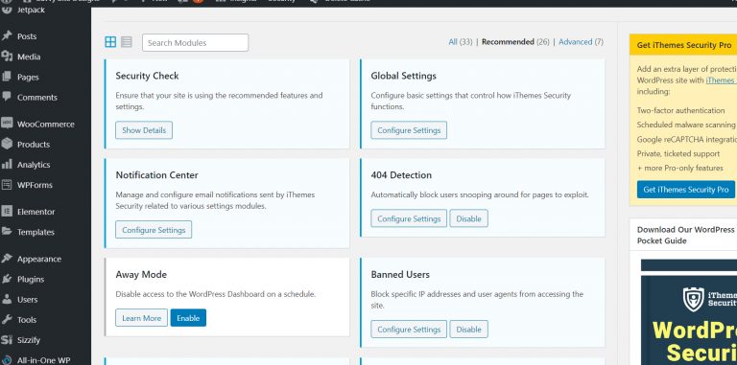This screenshot has width=737, height=365.
Task: Open the Appearance menu item
Action: (x=39, y=259)
